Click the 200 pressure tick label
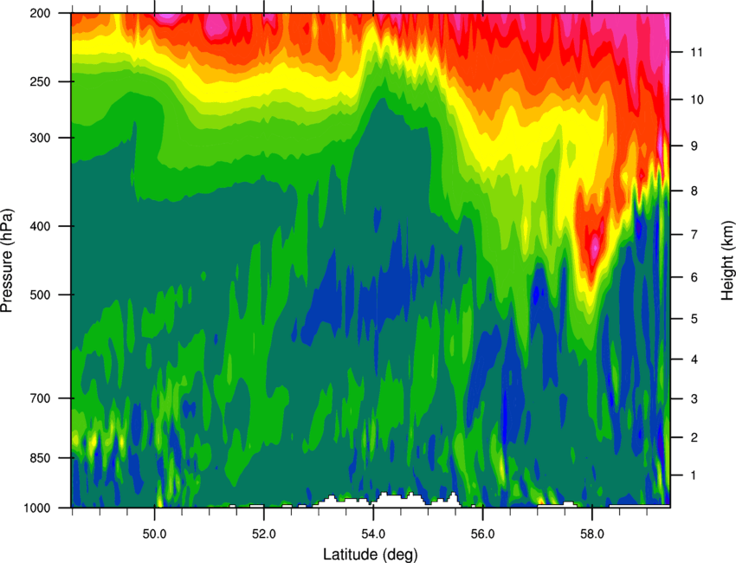This screenshot has width=736, height=563. [x=41, y=13]
